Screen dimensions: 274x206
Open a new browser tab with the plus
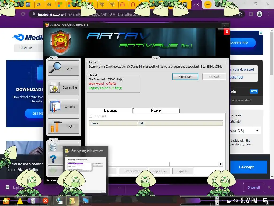pyautogui.click(x=208, y=5)
